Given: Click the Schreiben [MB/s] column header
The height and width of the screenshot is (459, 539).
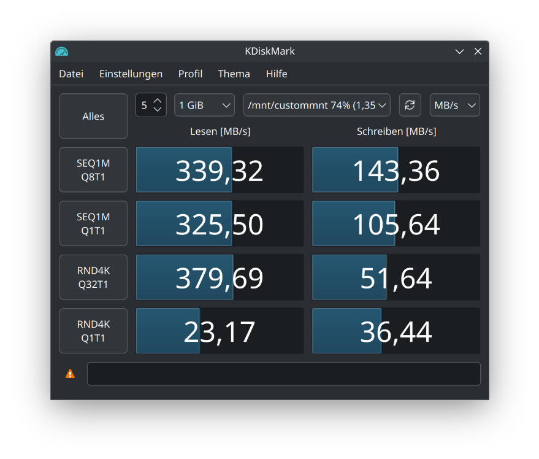Looking at the screenshot, I should (x=396, y=131).
